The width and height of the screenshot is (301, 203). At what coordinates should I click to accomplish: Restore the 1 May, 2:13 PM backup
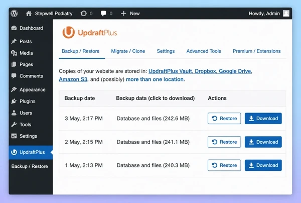(224, 165)
